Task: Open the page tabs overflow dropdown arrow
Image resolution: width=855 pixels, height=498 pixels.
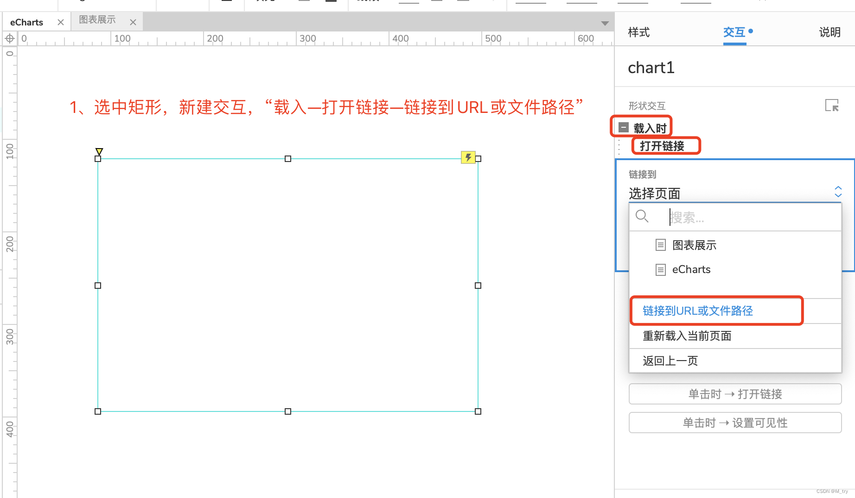Action: [x=605, y=23]
